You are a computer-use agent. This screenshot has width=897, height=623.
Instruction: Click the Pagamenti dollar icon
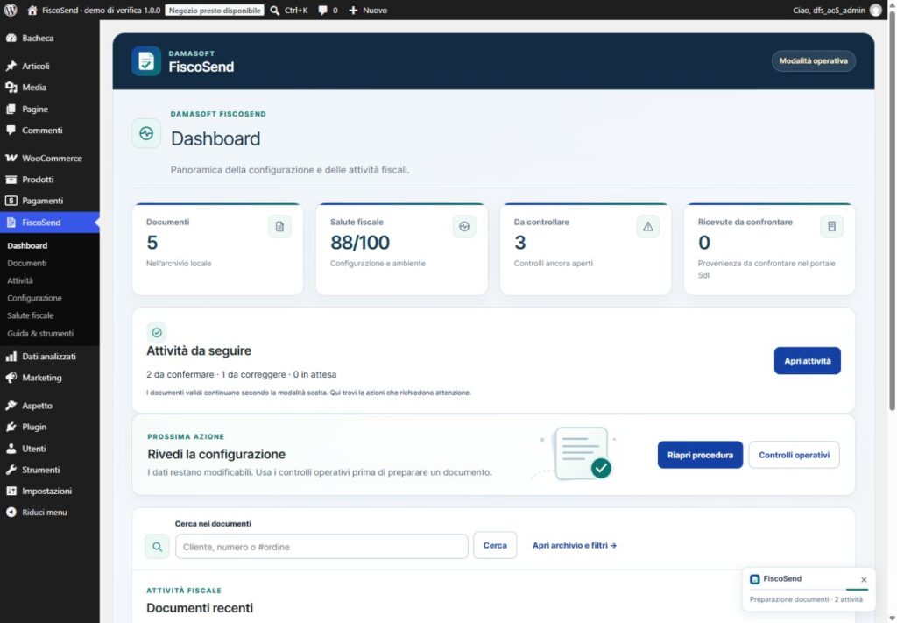coord(11,201)
